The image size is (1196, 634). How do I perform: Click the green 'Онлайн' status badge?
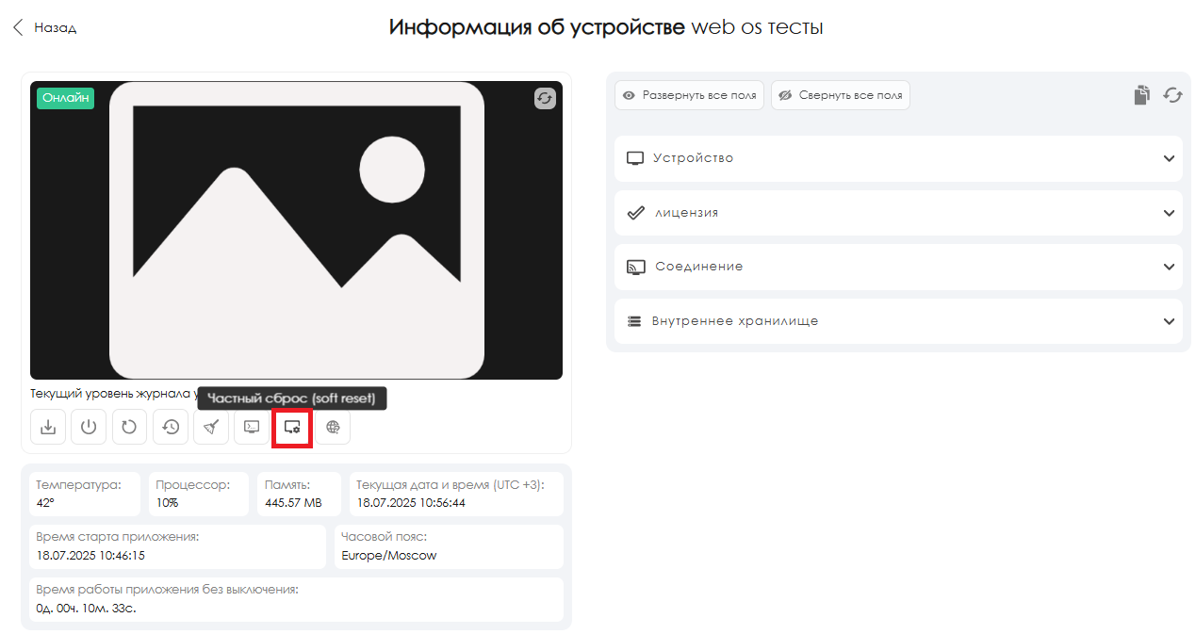(66, 98)
